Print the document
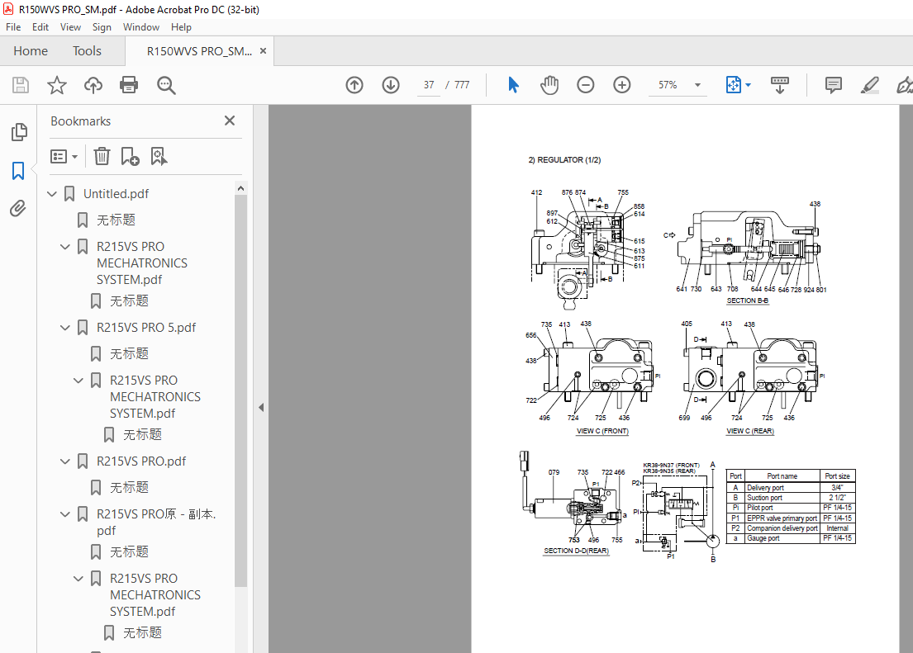913x653 pixels. point(129,85)
